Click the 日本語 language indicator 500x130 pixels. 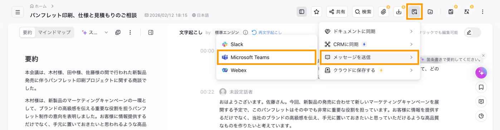tap(200, 15)
